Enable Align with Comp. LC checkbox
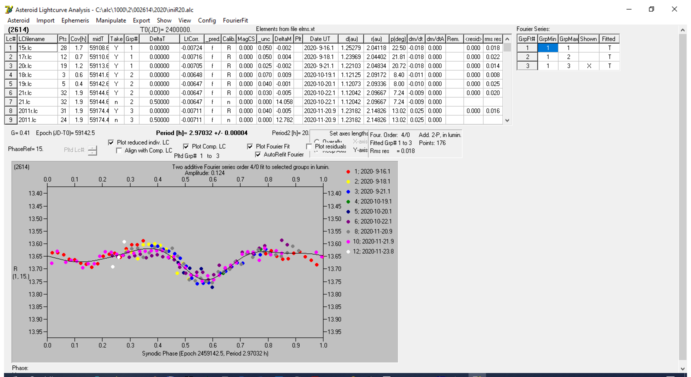 click(119, 150)
